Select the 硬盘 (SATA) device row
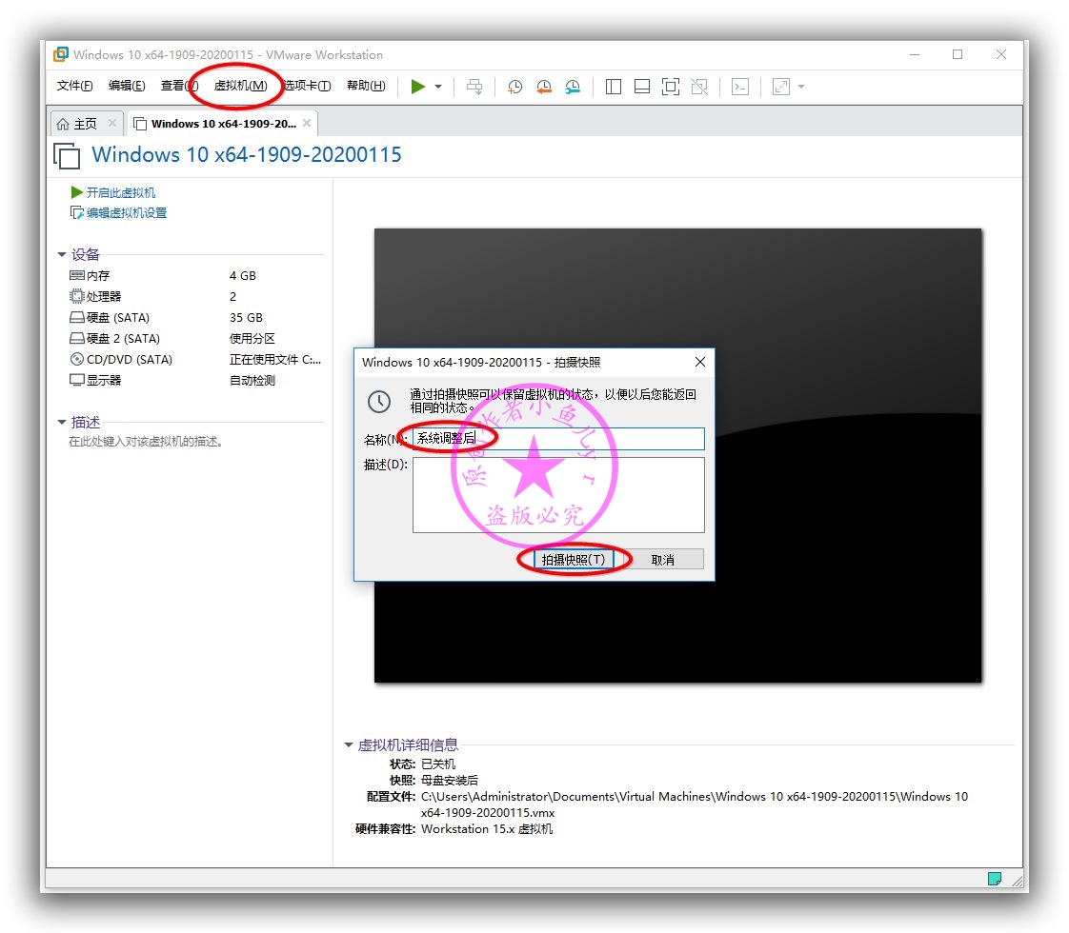Viewport: 1069px width, 933px height. pos(194,318)
